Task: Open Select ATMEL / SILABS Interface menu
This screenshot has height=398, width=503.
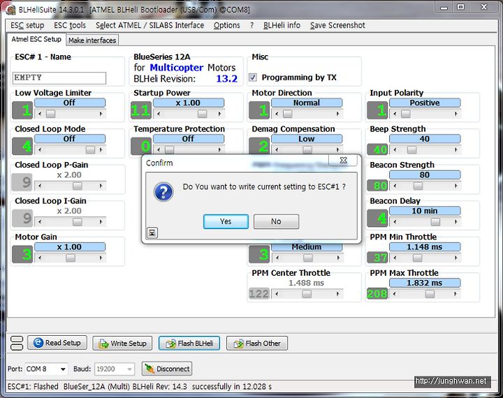Action: point(150,25)
